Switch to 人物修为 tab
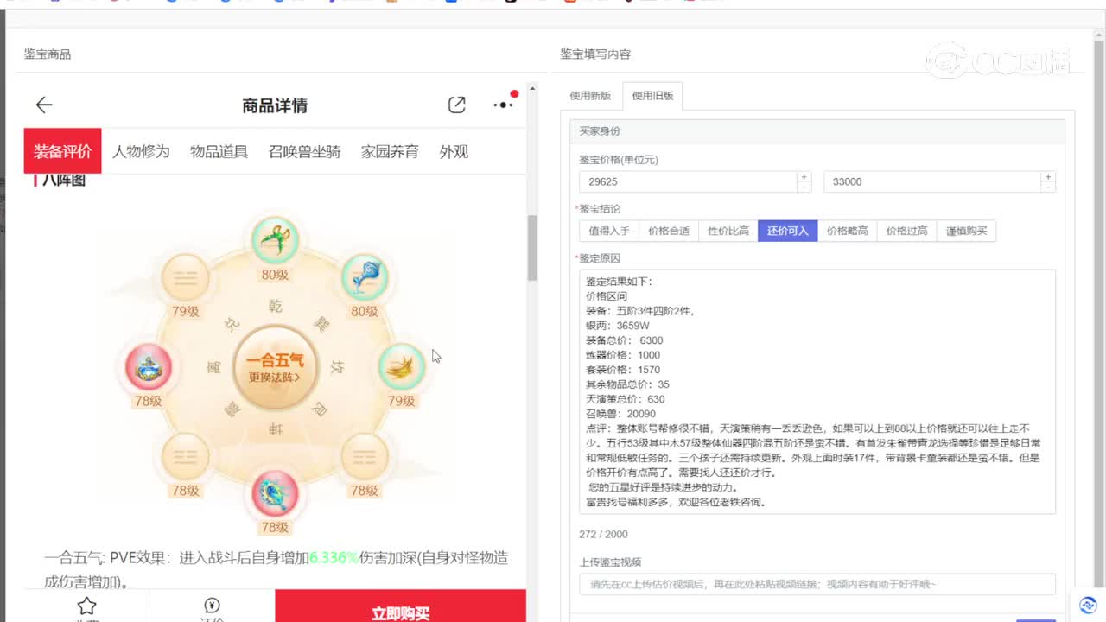This screenshot has width=1106, height=622. (x=141, y=151)
